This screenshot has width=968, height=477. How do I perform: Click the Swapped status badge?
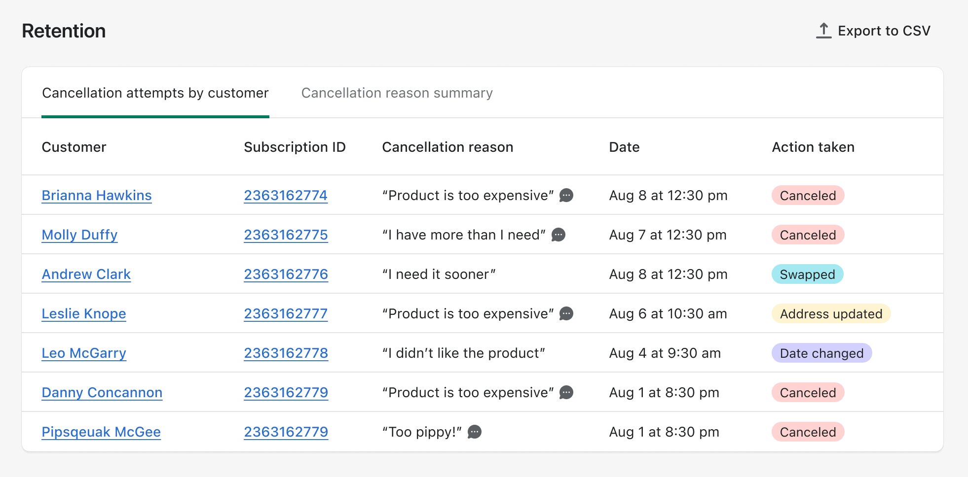tap(807, 274)
